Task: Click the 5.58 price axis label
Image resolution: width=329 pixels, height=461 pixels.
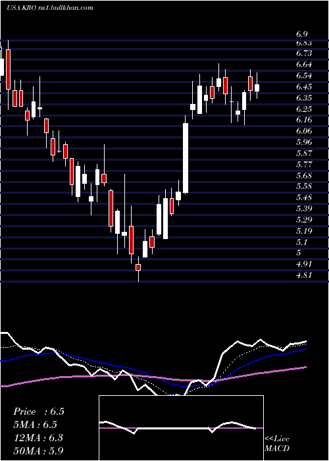Action: coord(304,186)
